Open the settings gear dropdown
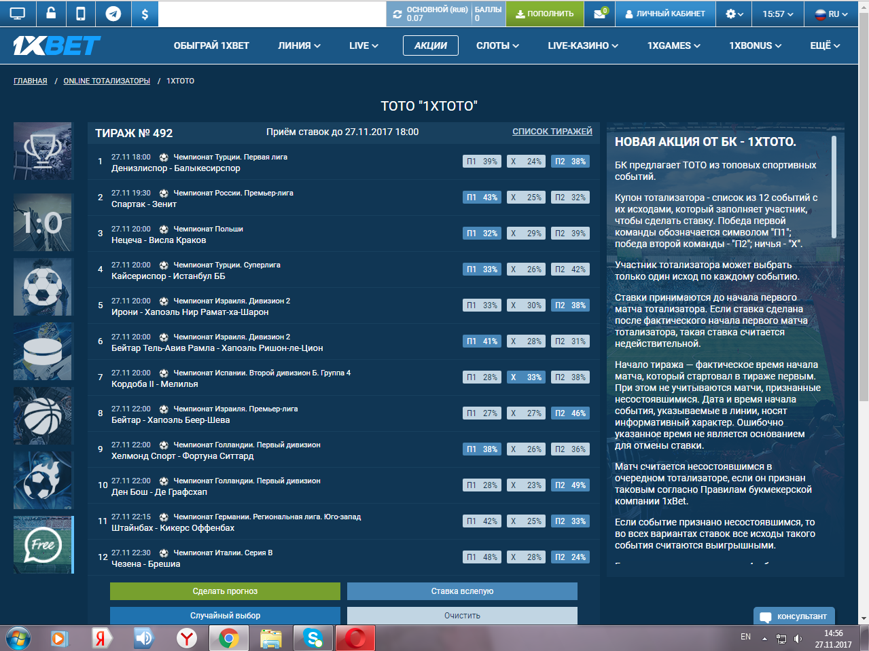 734,14
